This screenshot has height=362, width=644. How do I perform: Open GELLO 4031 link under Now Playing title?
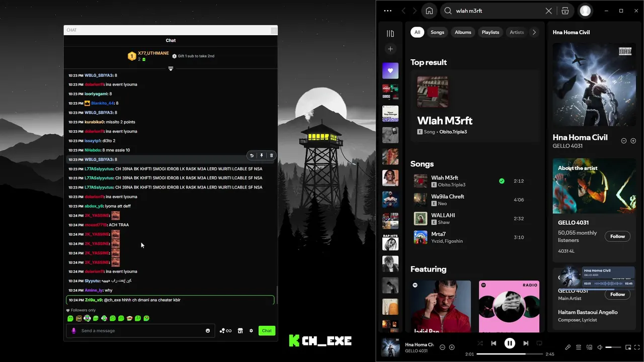click(x=568, y=146)
